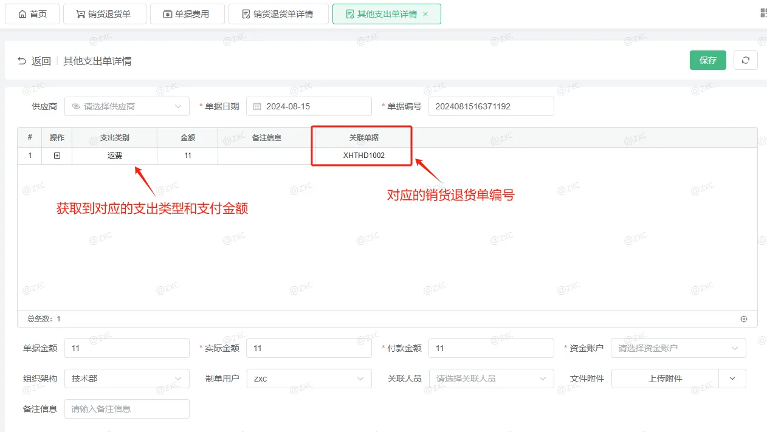Image resolution: width=767 pixels, height=432 pixels.
Task: Click the bottom 备注信息 remarks input
Action: coord(126,409)
